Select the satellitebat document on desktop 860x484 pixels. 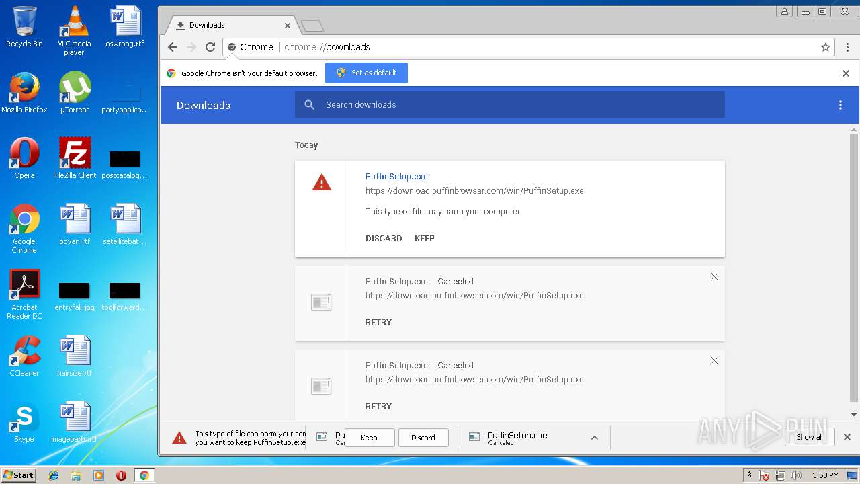pyautogui.click(x=125, y=225)
